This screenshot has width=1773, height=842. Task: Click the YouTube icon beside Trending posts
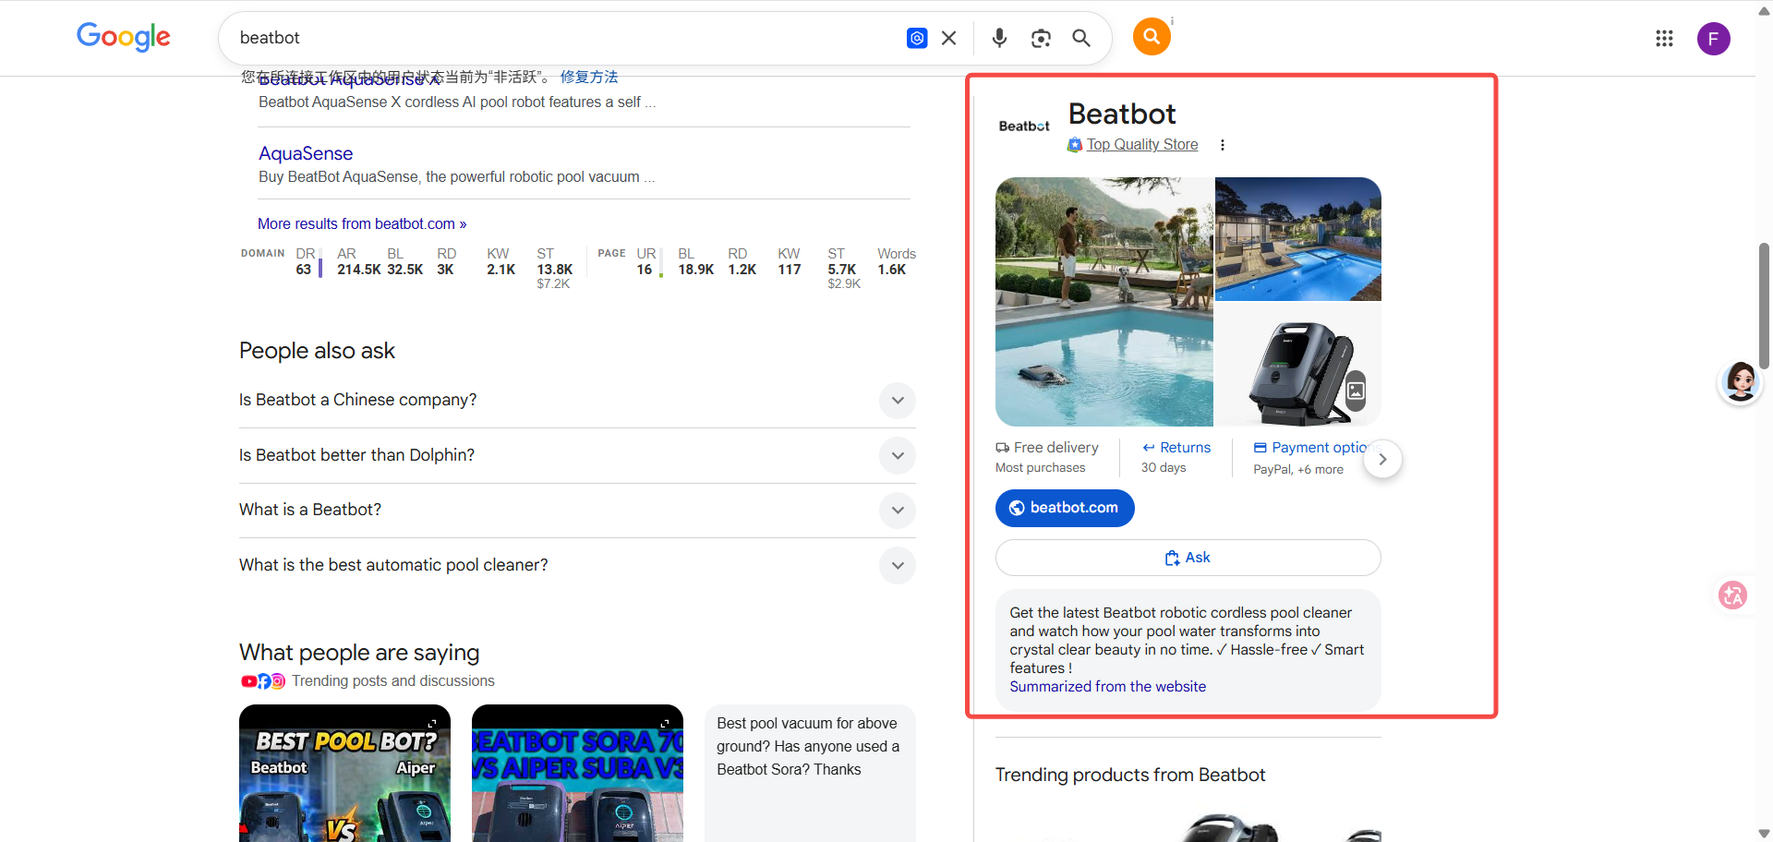click(247, 681)
